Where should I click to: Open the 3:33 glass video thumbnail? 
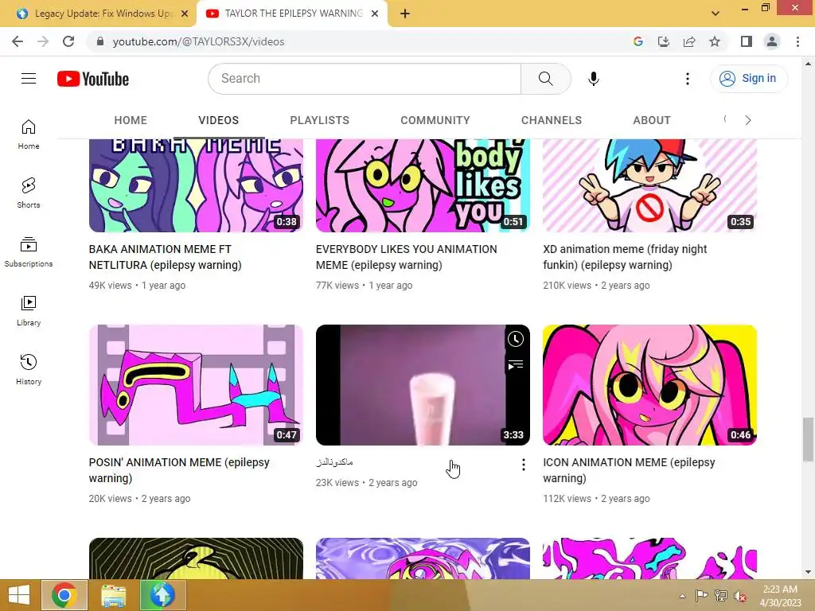coord(423,385)
